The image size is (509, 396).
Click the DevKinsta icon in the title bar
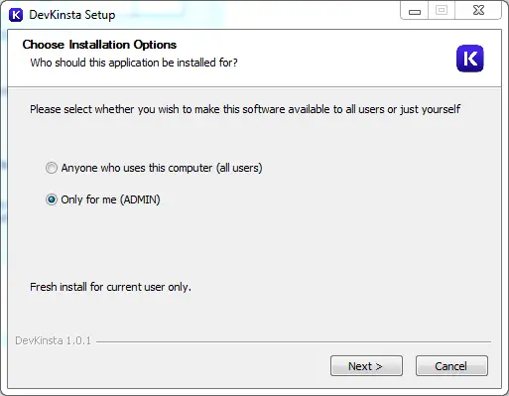tap(16, 15)
